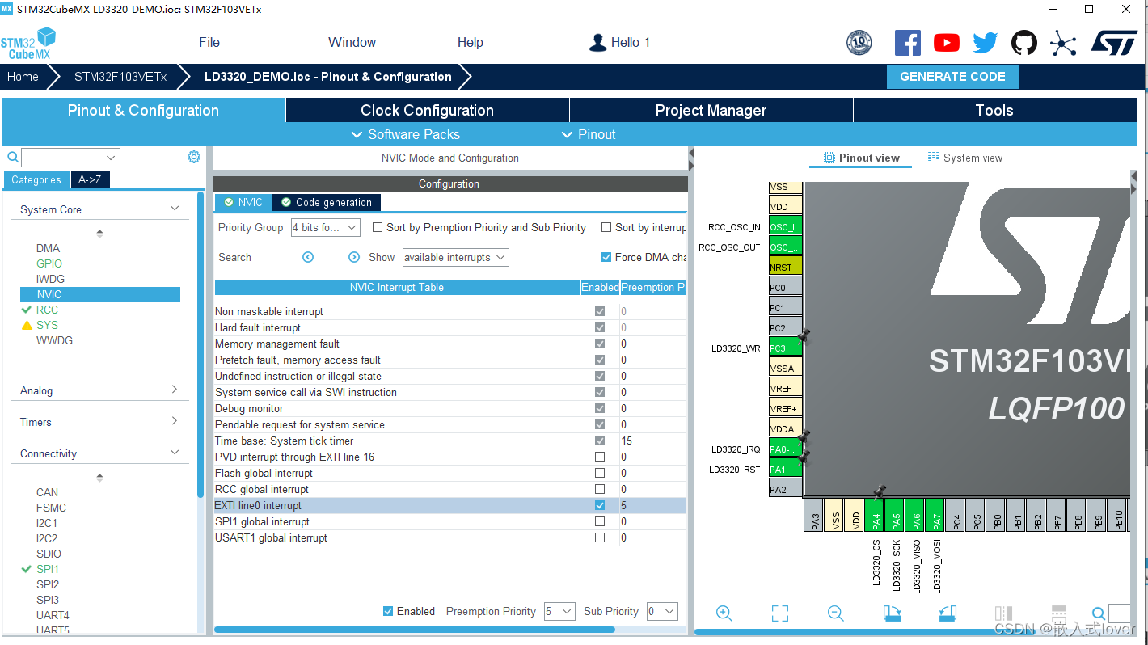This screenshot has height=645, width=1148.
Task: Click the Hello 1 user account icon
Action: 597,43
